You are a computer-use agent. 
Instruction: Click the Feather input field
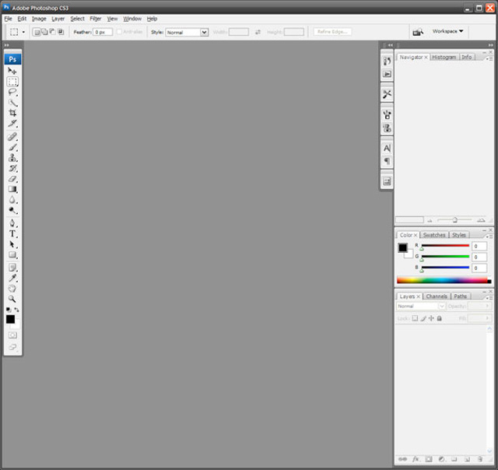click(103, 32)
